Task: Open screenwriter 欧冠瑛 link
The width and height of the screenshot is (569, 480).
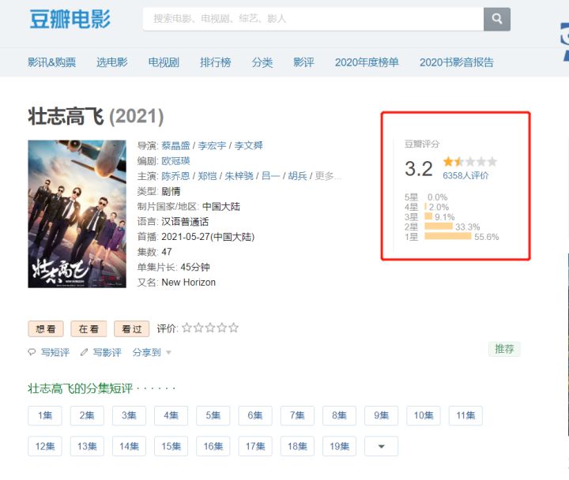Action: (x=175, y=161)
